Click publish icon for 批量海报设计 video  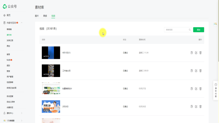point(192,89)
